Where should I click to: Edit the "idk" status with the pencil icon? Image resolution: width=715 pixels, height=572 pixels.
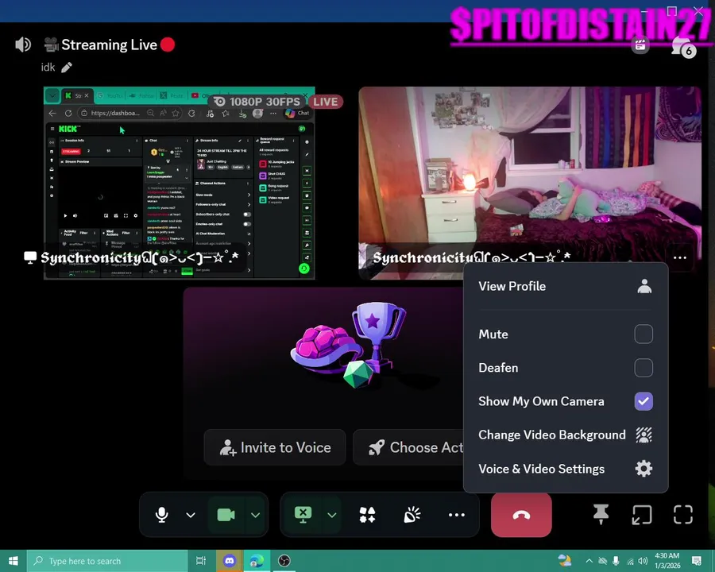pos(67,68)
